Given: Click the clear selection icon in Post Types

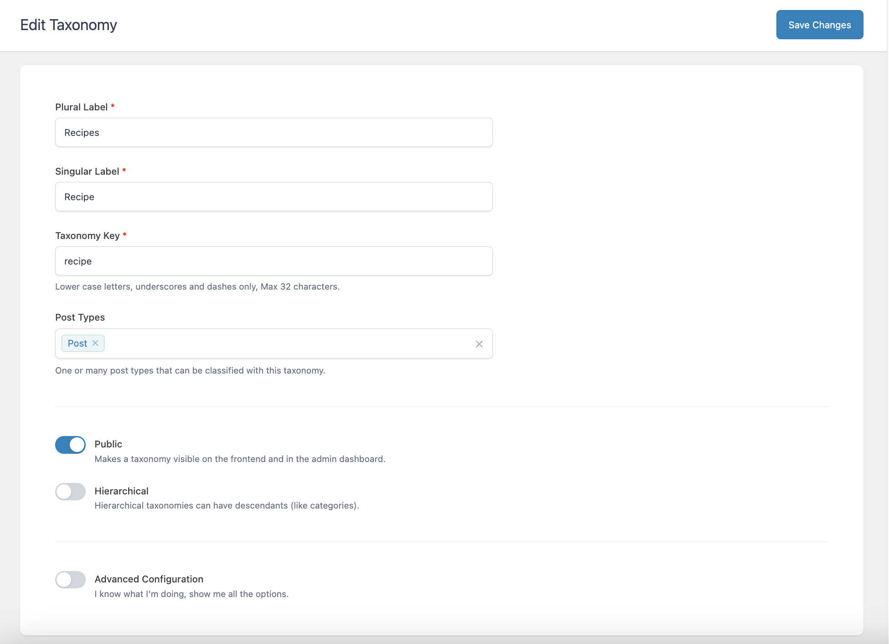Looking at the screenshot, I should tap(479, 344).
